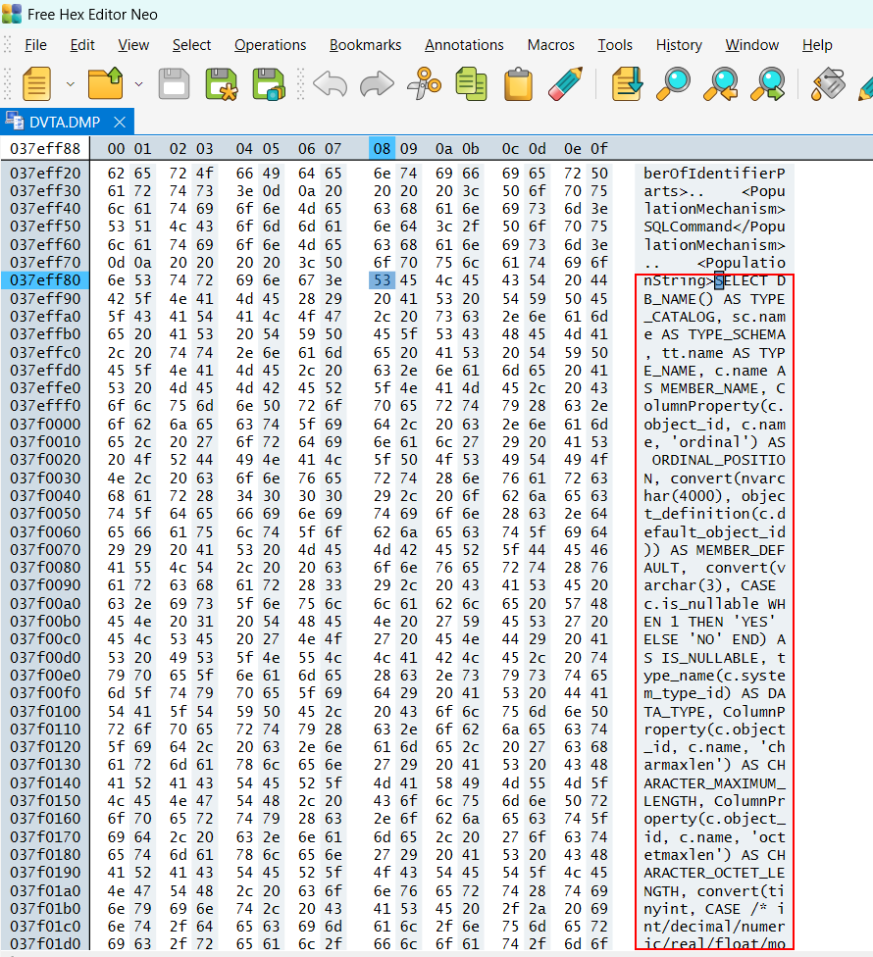Open the Annotations menu
The image size is (873, 957).
click(x=464, y=45)
